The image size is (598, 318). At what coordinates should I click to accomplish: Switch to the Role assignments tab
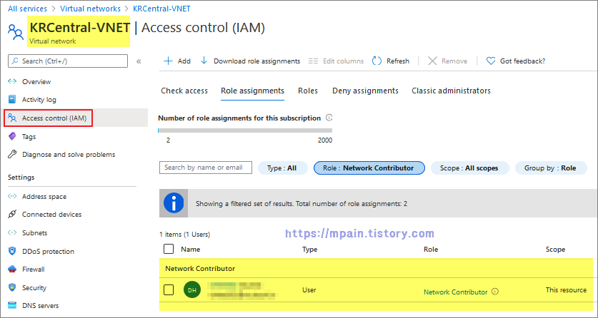tap(252, 91)
